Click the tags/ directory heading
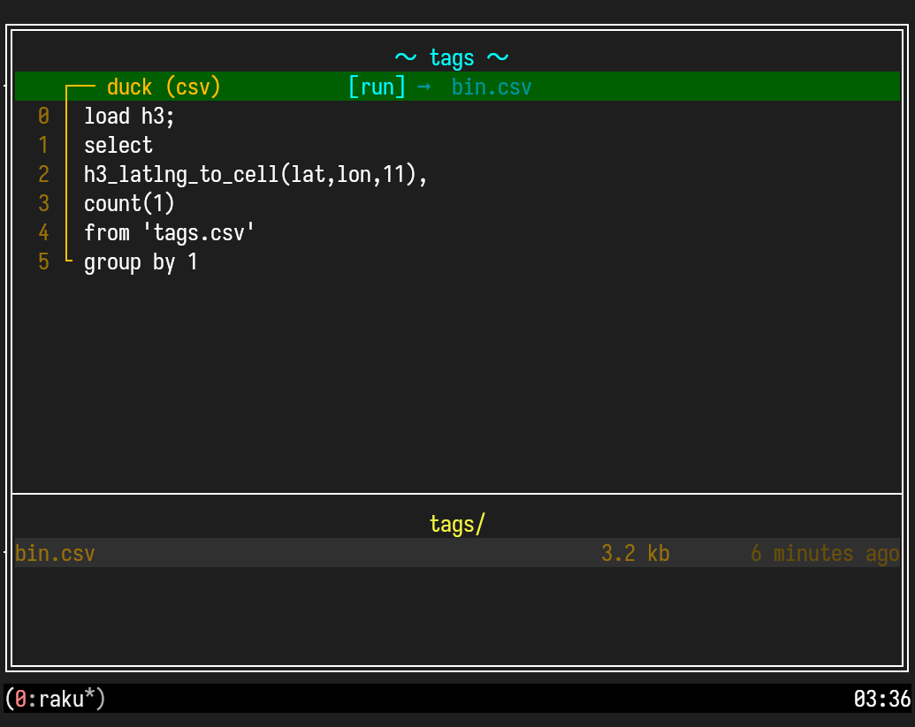The image size is (915, 727). pos(457,525)
